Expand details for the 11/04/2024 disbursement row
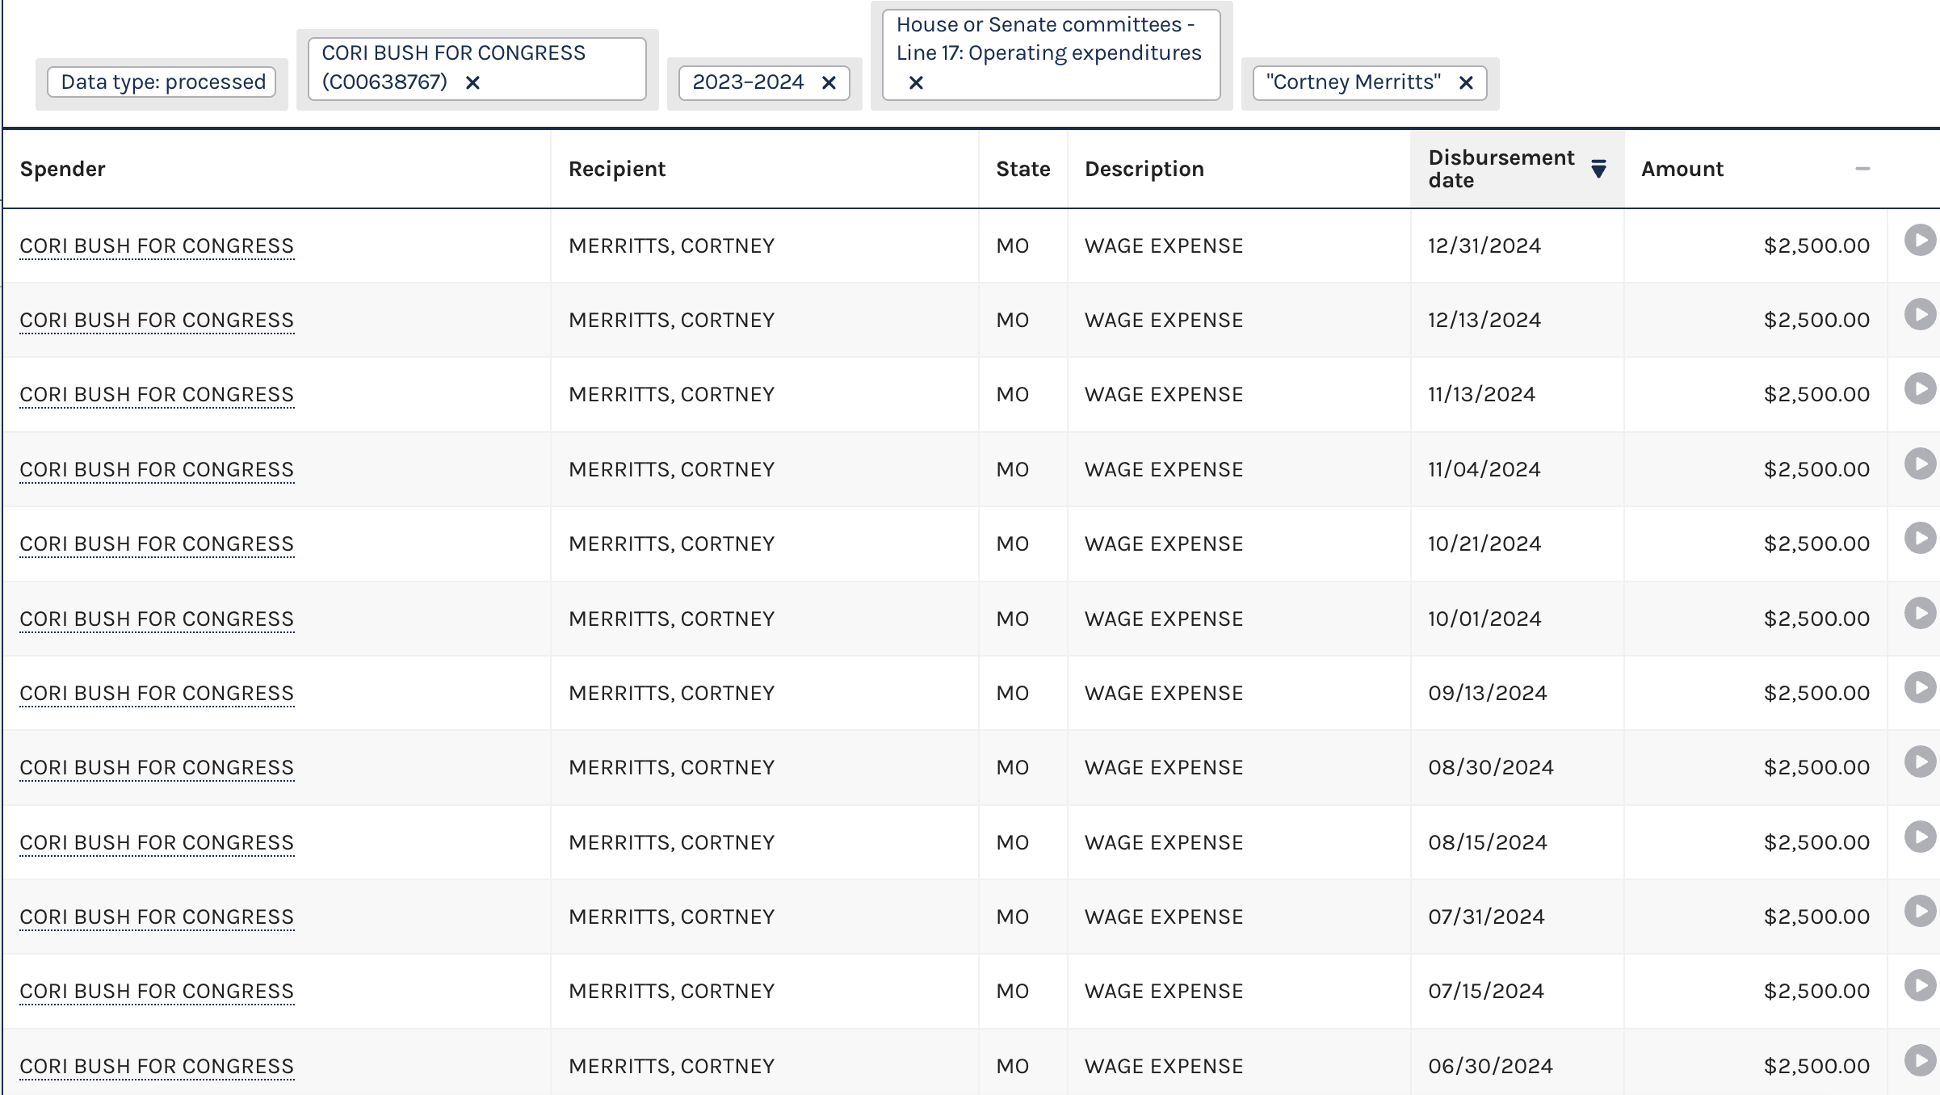Image resolution: width=1940 pixels, height=1095 pixels. click(1920, 464)
